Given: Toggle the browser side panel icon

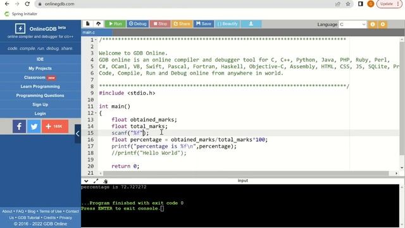Looking at the screenshot, I should (361, 4).
